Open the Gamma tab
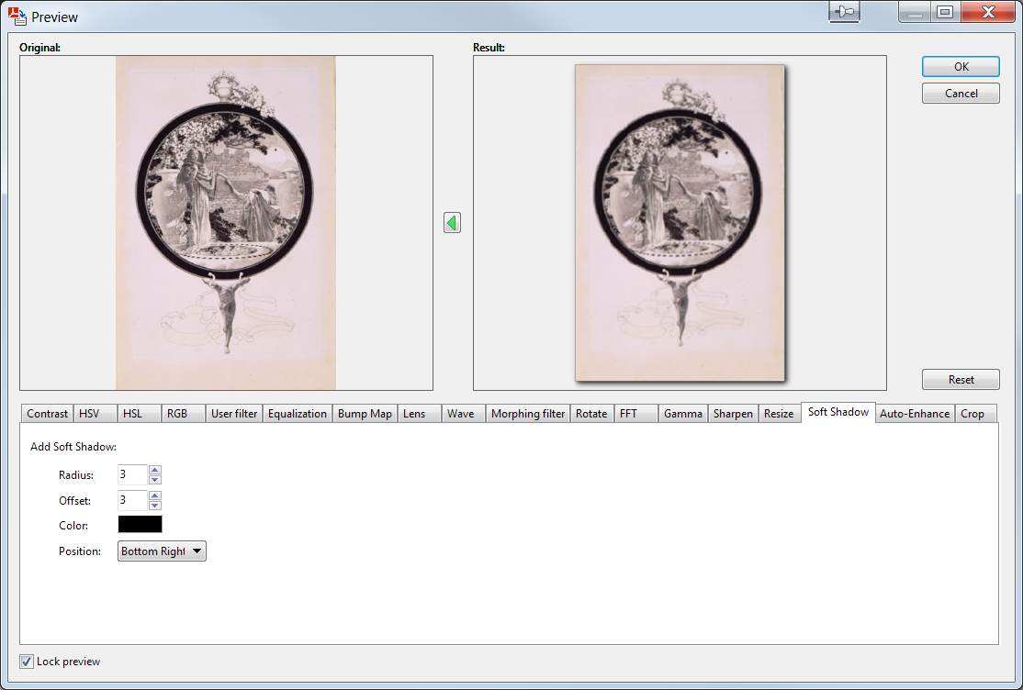This screenshot has height=690, width=1023. click(682, 414)
